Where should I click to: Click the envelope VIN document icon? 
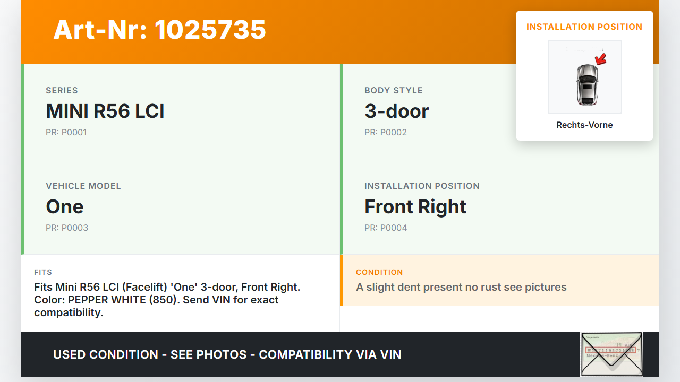(x=611, y=354)
